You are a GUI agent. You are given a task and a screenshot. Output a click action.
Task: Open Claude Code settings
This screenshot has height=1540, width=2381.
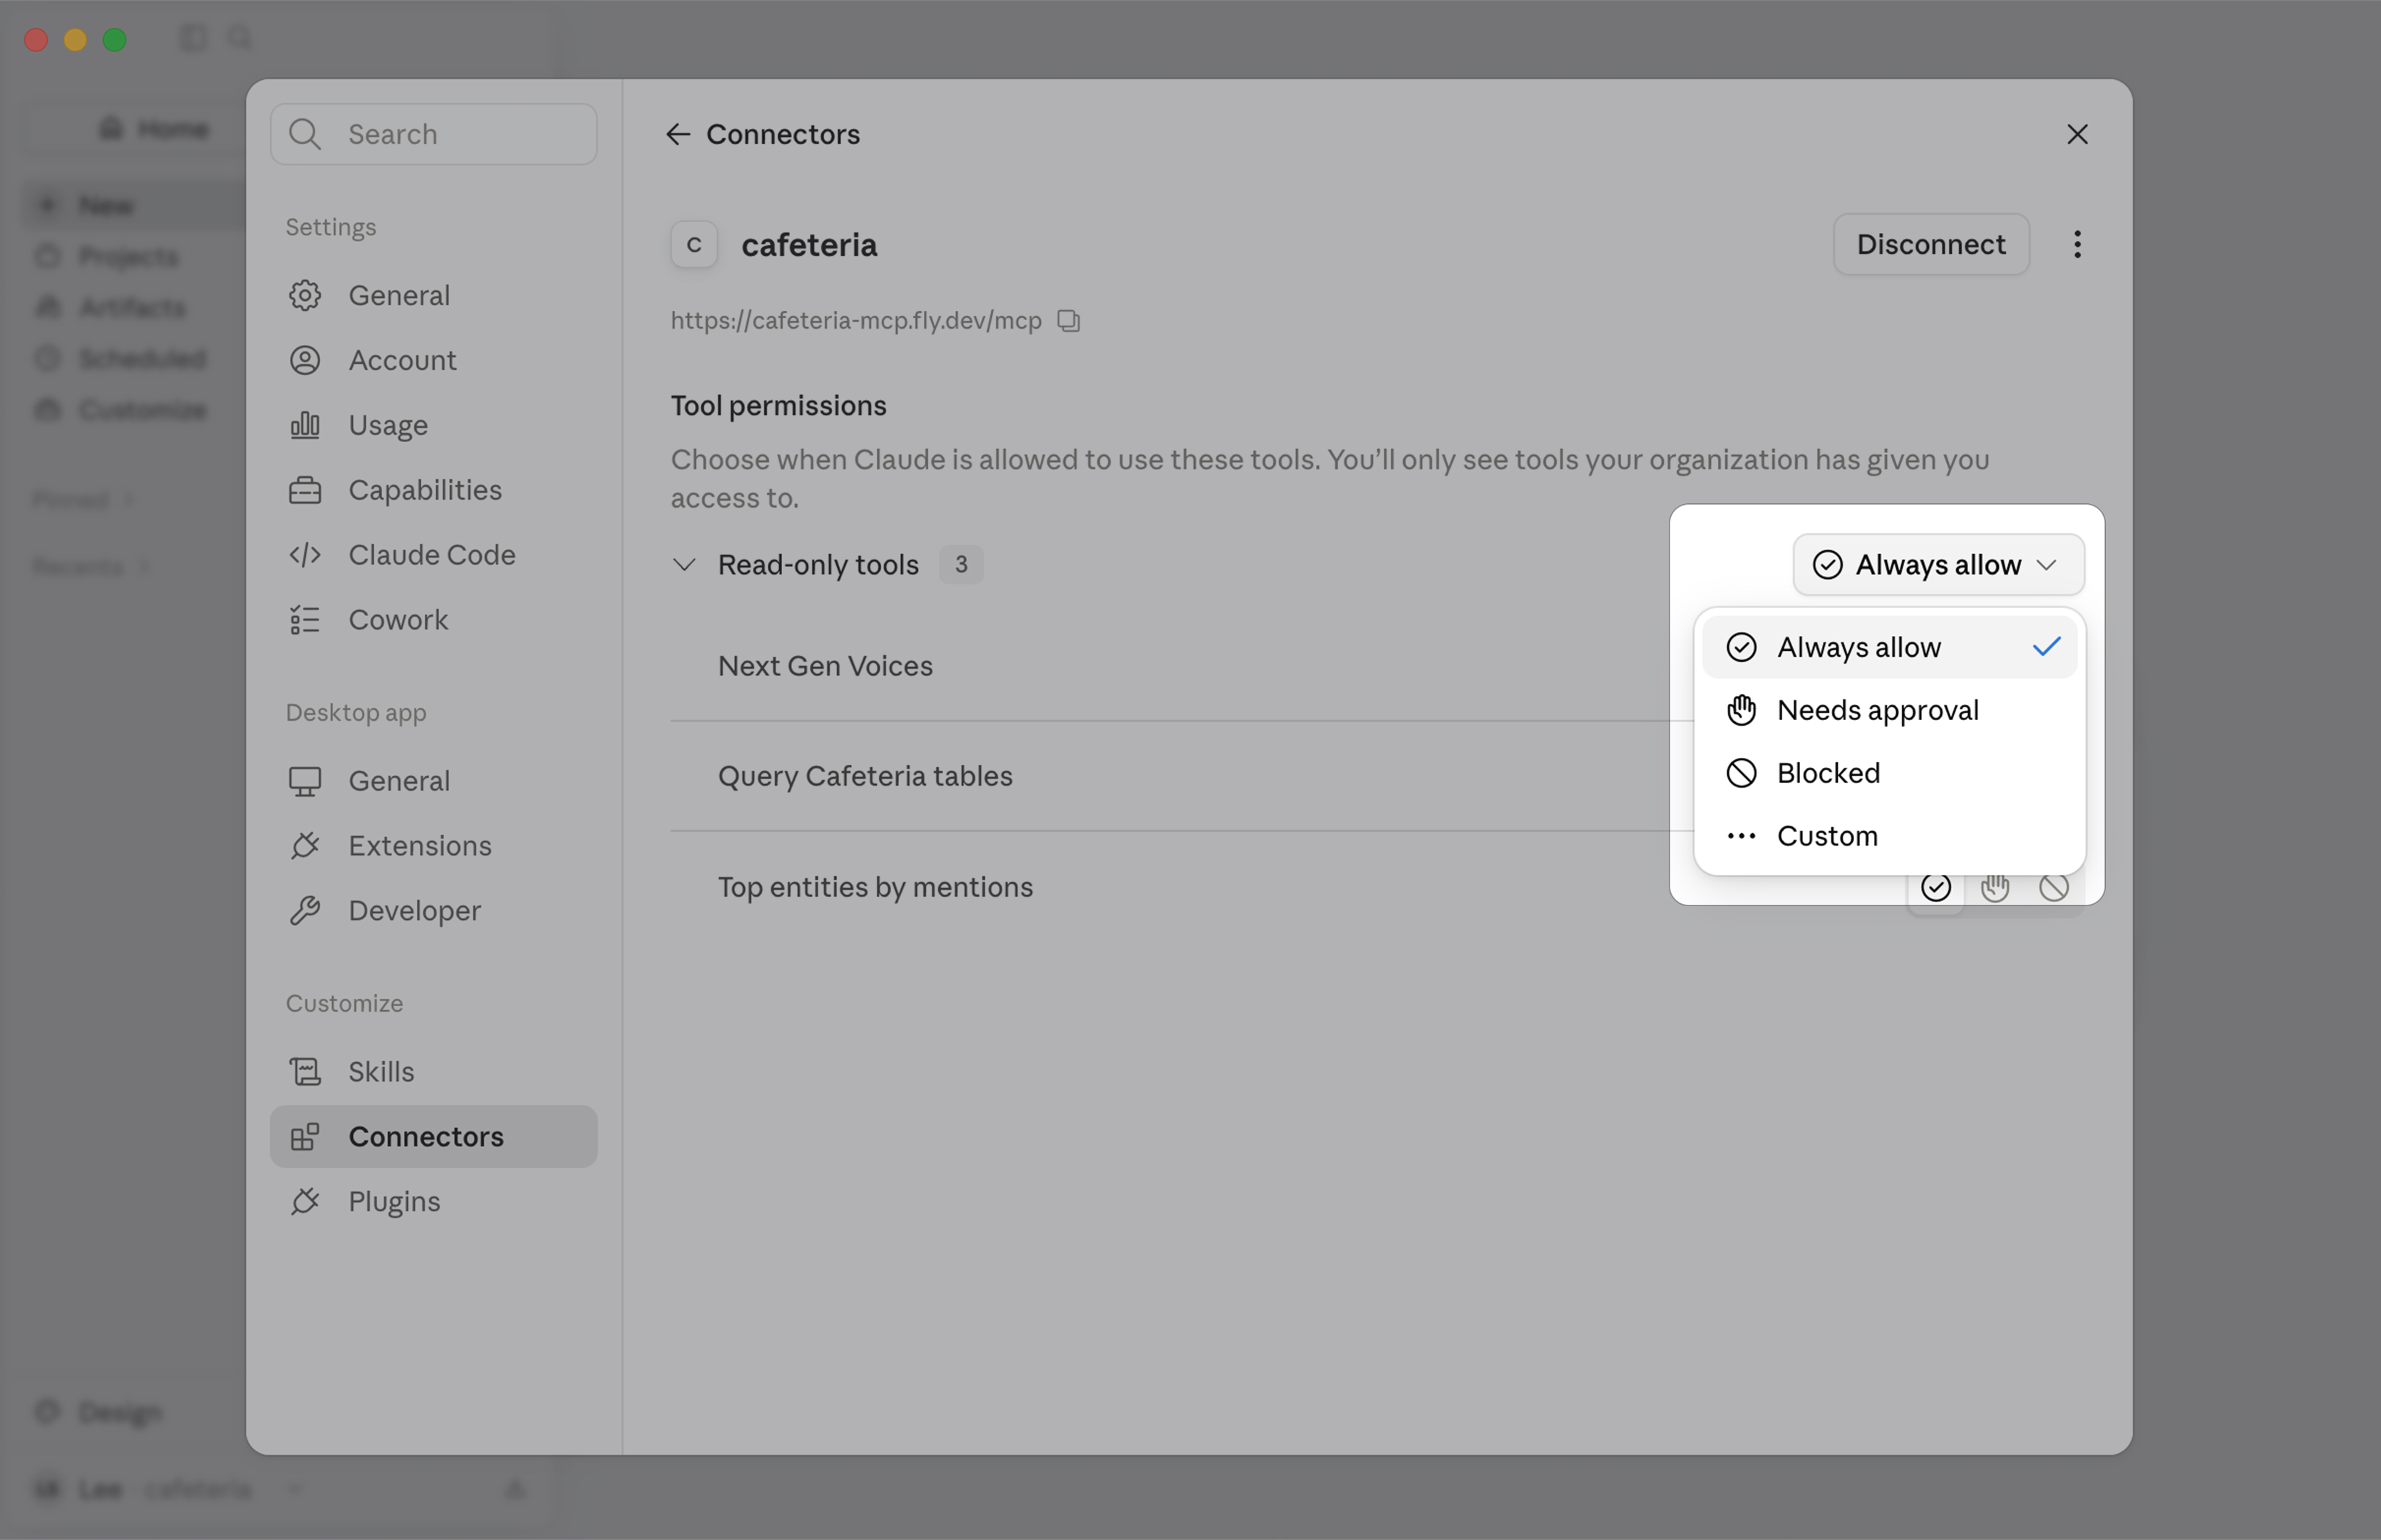pyautogui.click(x=434, y=555)
